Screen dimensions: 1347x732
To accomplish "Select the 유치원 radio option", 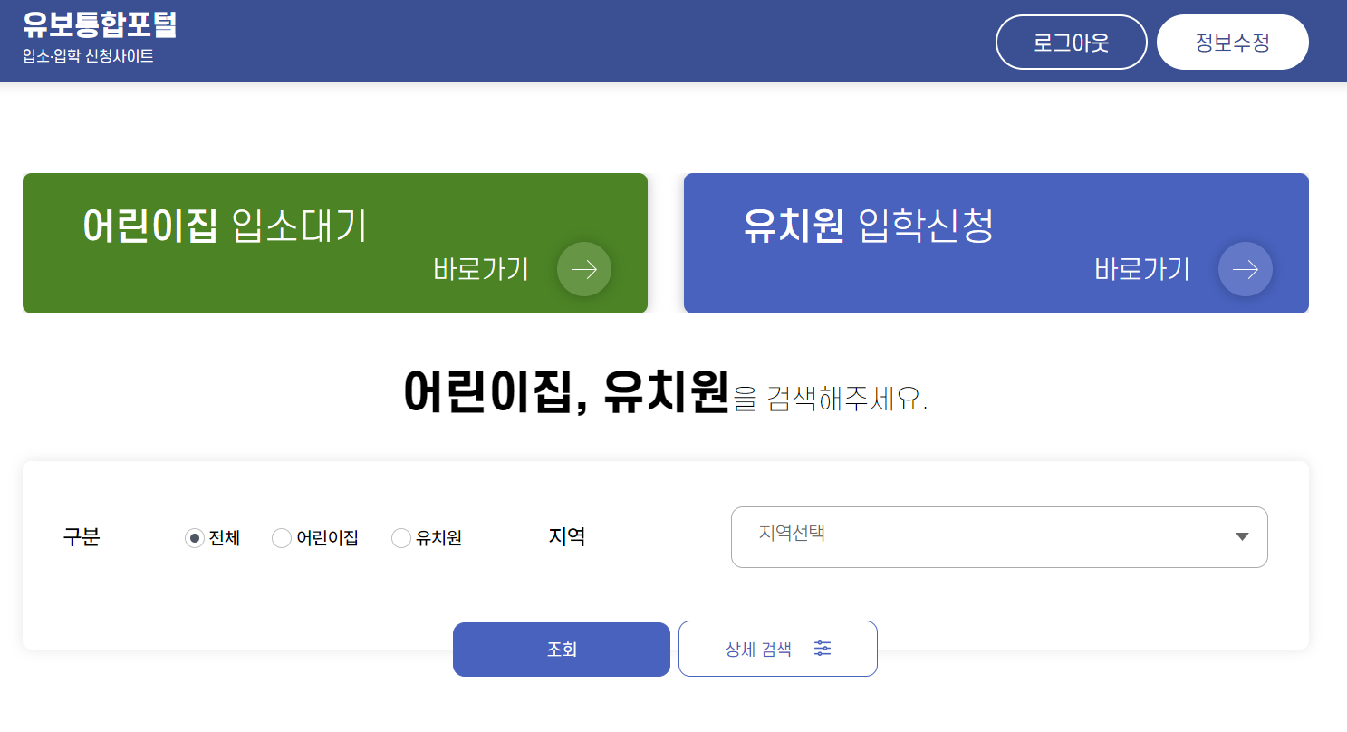I will pyautogui.click(x=400, y=538).
